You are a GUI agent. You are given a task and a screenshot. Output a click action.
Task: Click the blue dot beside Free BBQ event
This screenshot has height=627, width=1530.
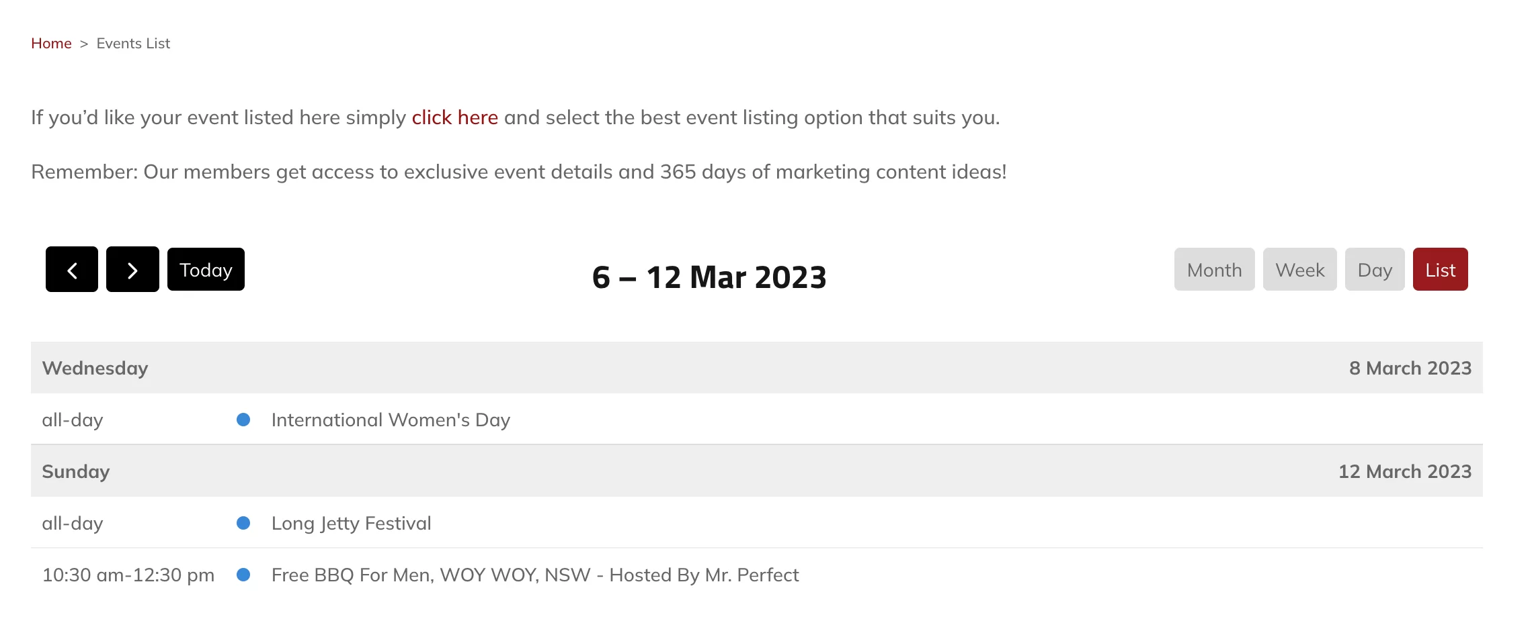pos(243,575)
